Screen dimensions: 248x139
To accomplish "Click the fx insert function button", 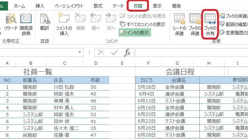I will [x=127, y=52].
